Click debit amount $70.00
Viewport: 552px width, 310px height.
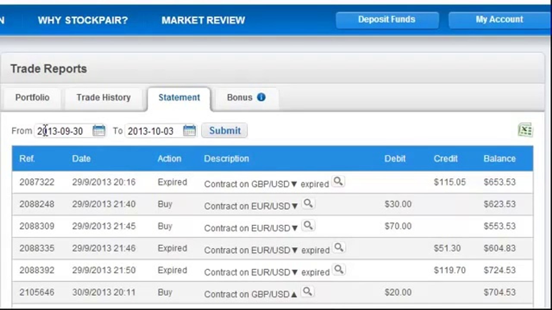398,226
